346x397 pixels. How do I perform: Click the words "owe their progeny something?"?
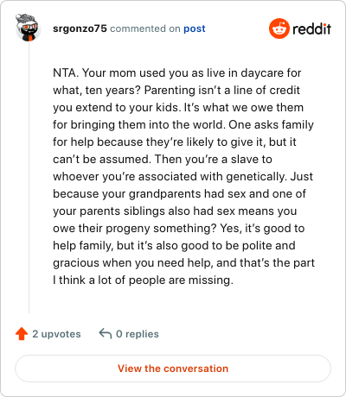(x=135, y=229)
